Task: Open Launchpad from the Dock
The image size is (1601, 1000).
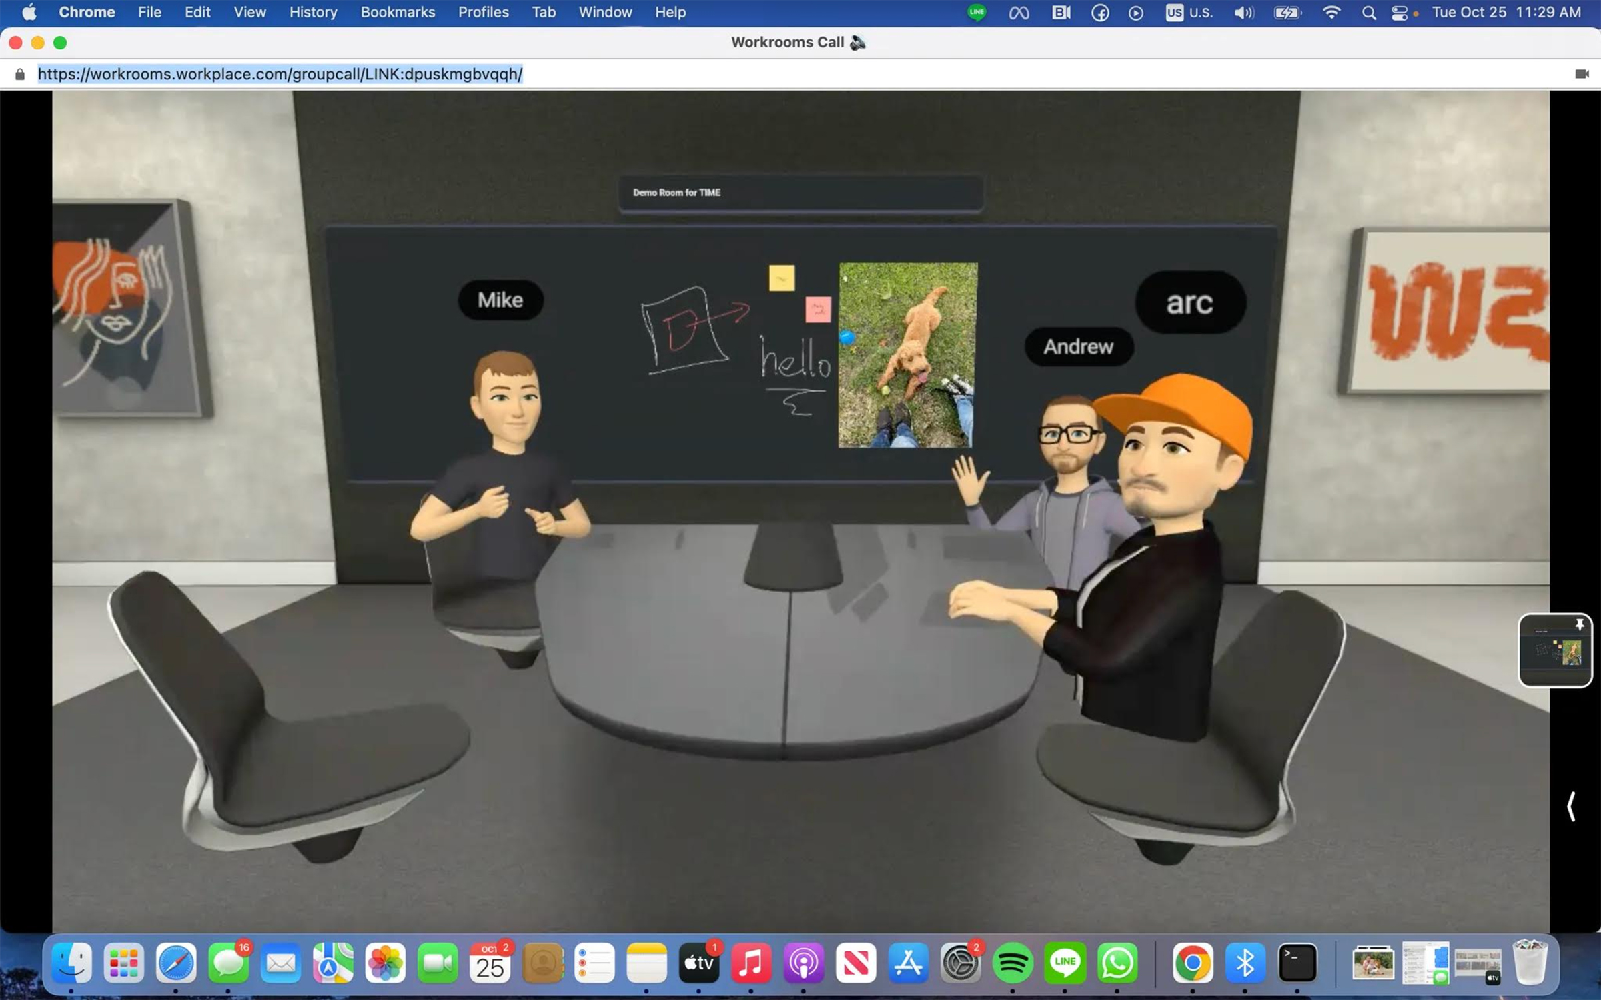Action: (124, 963)
